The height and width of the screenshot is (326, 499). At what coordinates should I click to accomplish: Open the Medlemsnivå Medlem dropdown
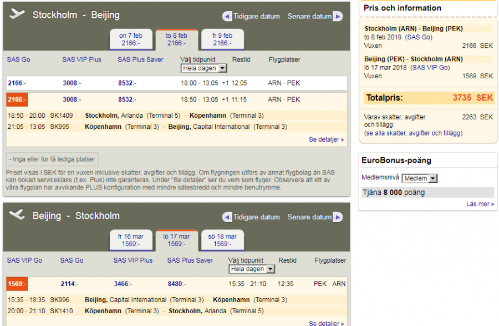pyautogui.click(x=420, y=178)
